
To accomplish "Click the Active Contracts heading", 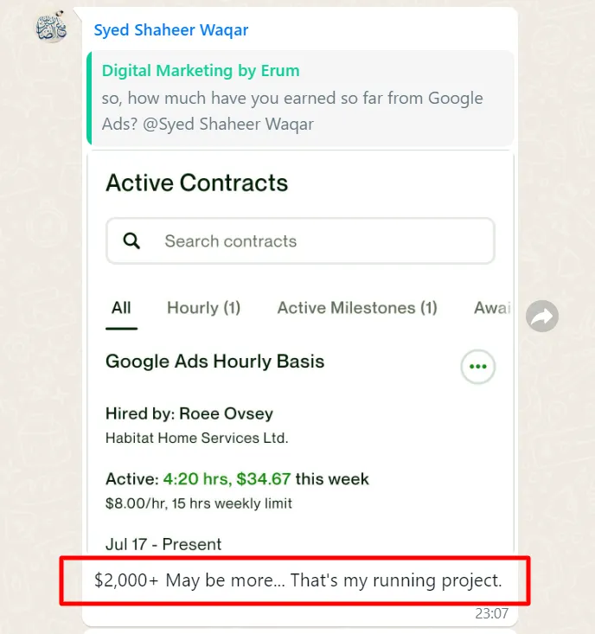I will (x=197, y=183).
